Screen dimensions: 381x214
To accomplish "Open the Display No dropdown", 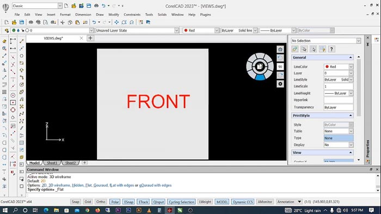I will pos(351,145).
